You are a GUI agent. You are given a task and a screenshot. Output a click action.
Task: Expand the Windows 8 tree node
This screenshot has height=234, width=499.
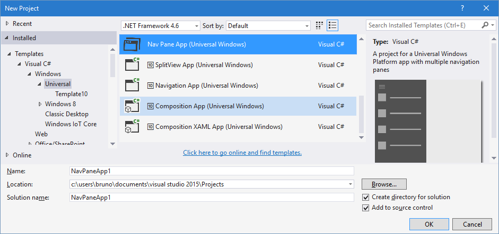click(x=40, y=104)
